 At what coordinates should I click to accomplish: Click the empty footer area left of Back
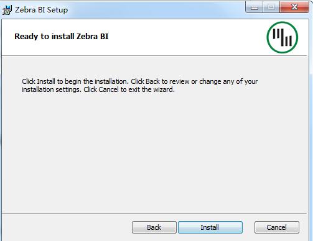(x=67, y=227)
